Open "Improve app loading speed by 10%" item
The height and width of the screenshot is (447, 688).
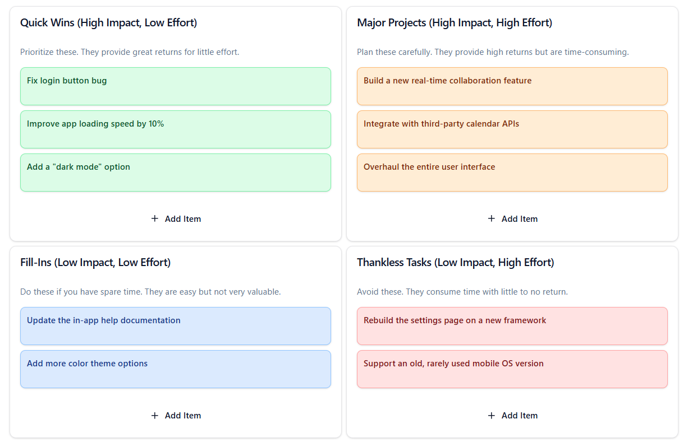(x=176, y=129)
